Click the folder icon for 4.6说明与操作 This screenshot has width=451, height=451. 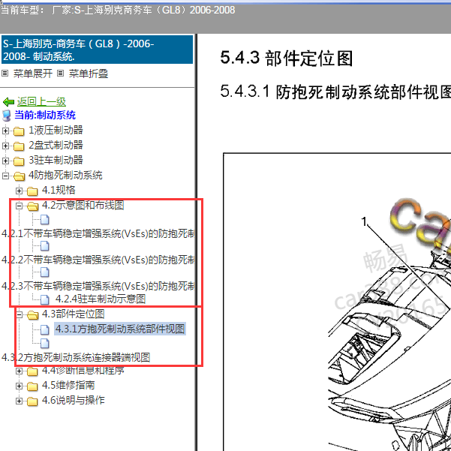(32, 401)
